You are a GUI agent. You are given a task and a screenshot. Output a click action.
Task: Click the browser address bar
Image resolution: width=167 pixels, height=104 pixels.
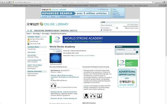point(83,2)
